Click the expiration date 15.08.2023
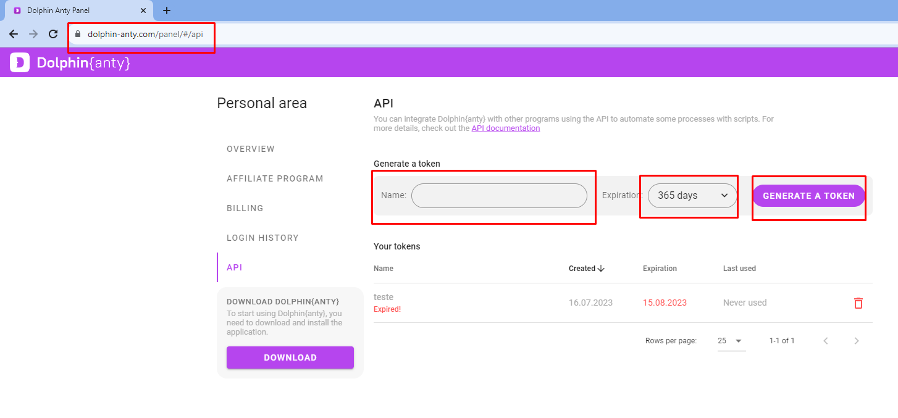The image size is (898, 418). pyautogui.click(x=665, y=303)
